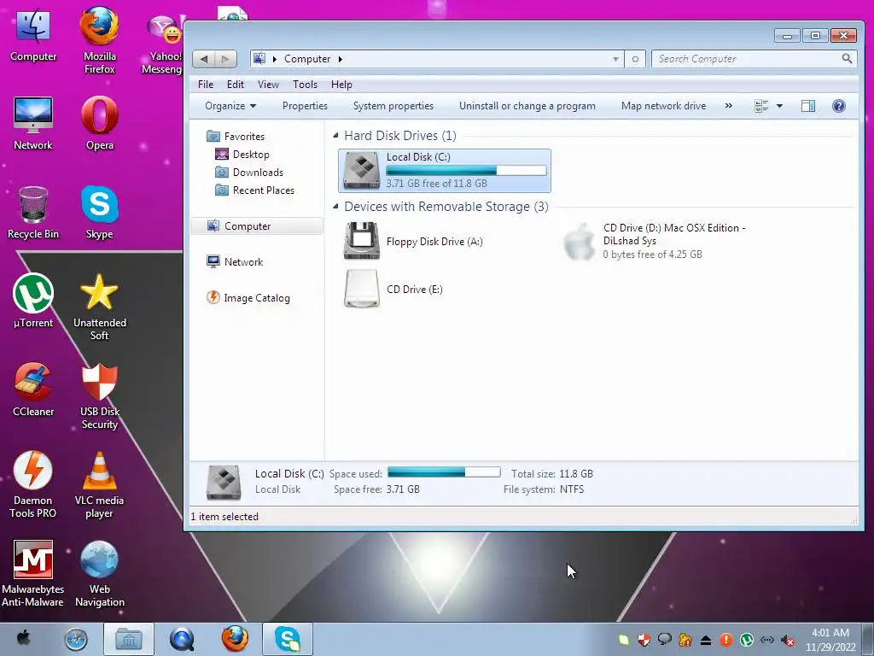Click the taskbar clock showing 4:01 AM

830,640
